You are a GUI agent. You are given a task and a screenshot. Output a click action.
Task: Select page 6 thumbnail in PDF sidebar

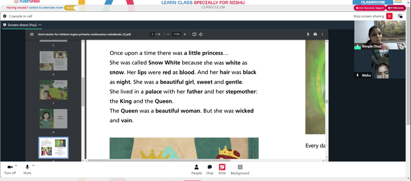pos(53,61)
